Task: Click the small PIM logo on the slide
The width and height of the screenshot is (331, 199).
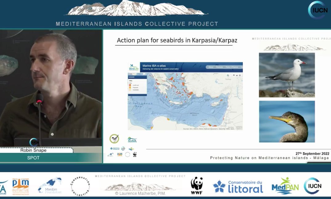Action: point(120,154)
